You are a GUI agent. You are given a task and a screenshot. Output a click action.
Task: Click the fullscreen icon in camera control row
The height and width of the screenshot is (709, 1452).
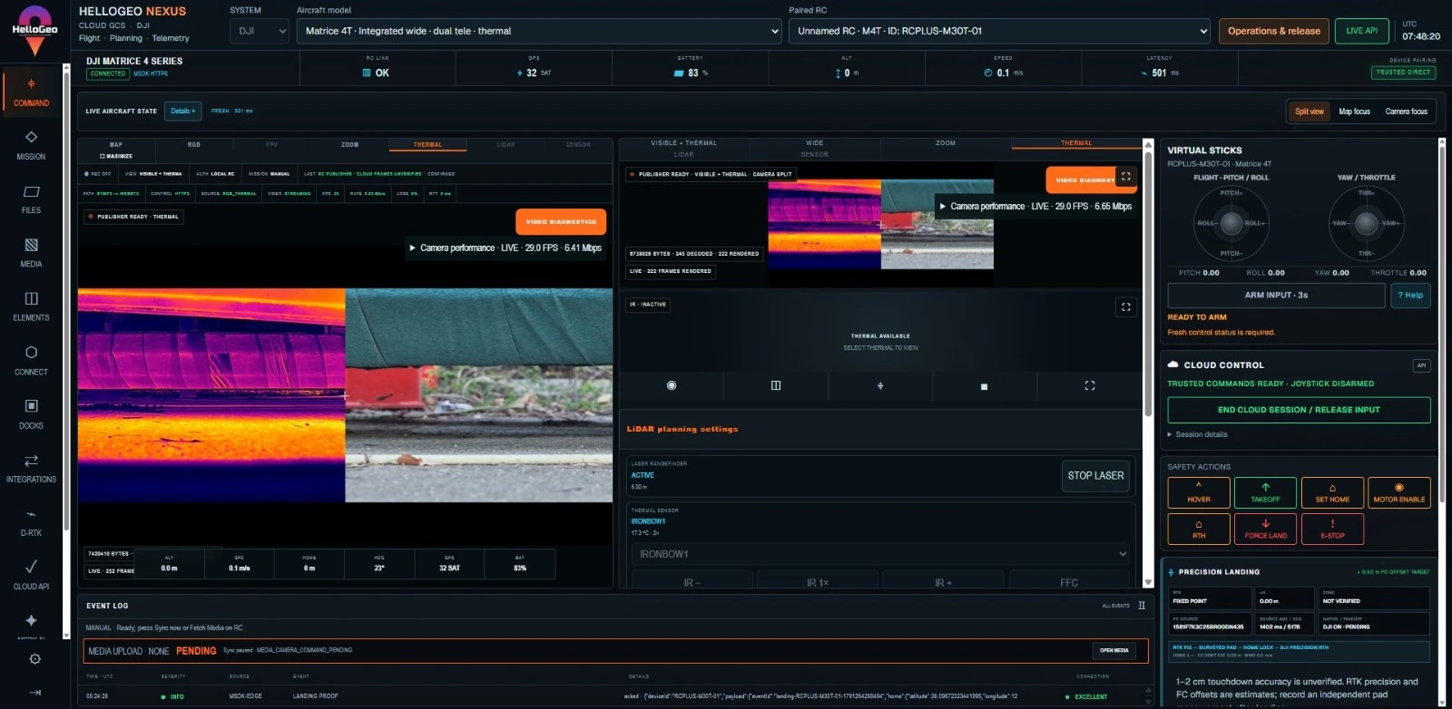click(x=1090, y=385)
